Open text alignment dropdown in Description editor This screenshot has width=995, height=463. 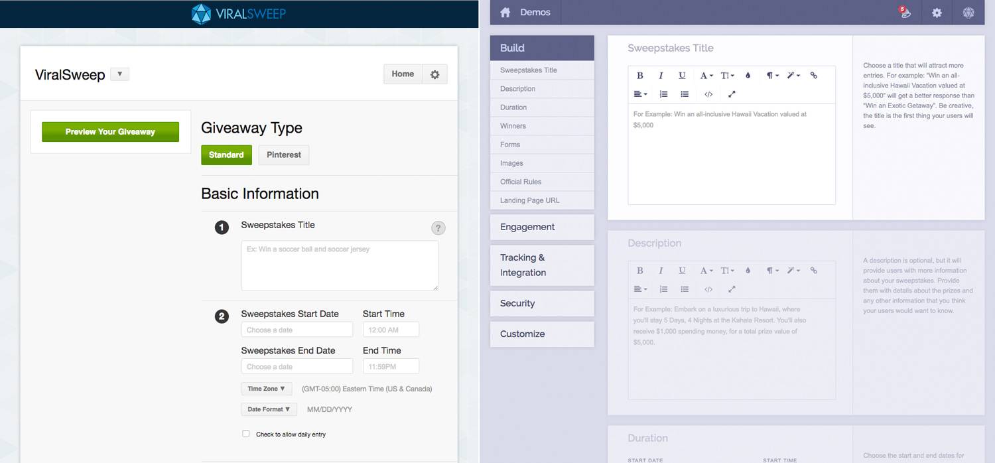pos(640,289)
